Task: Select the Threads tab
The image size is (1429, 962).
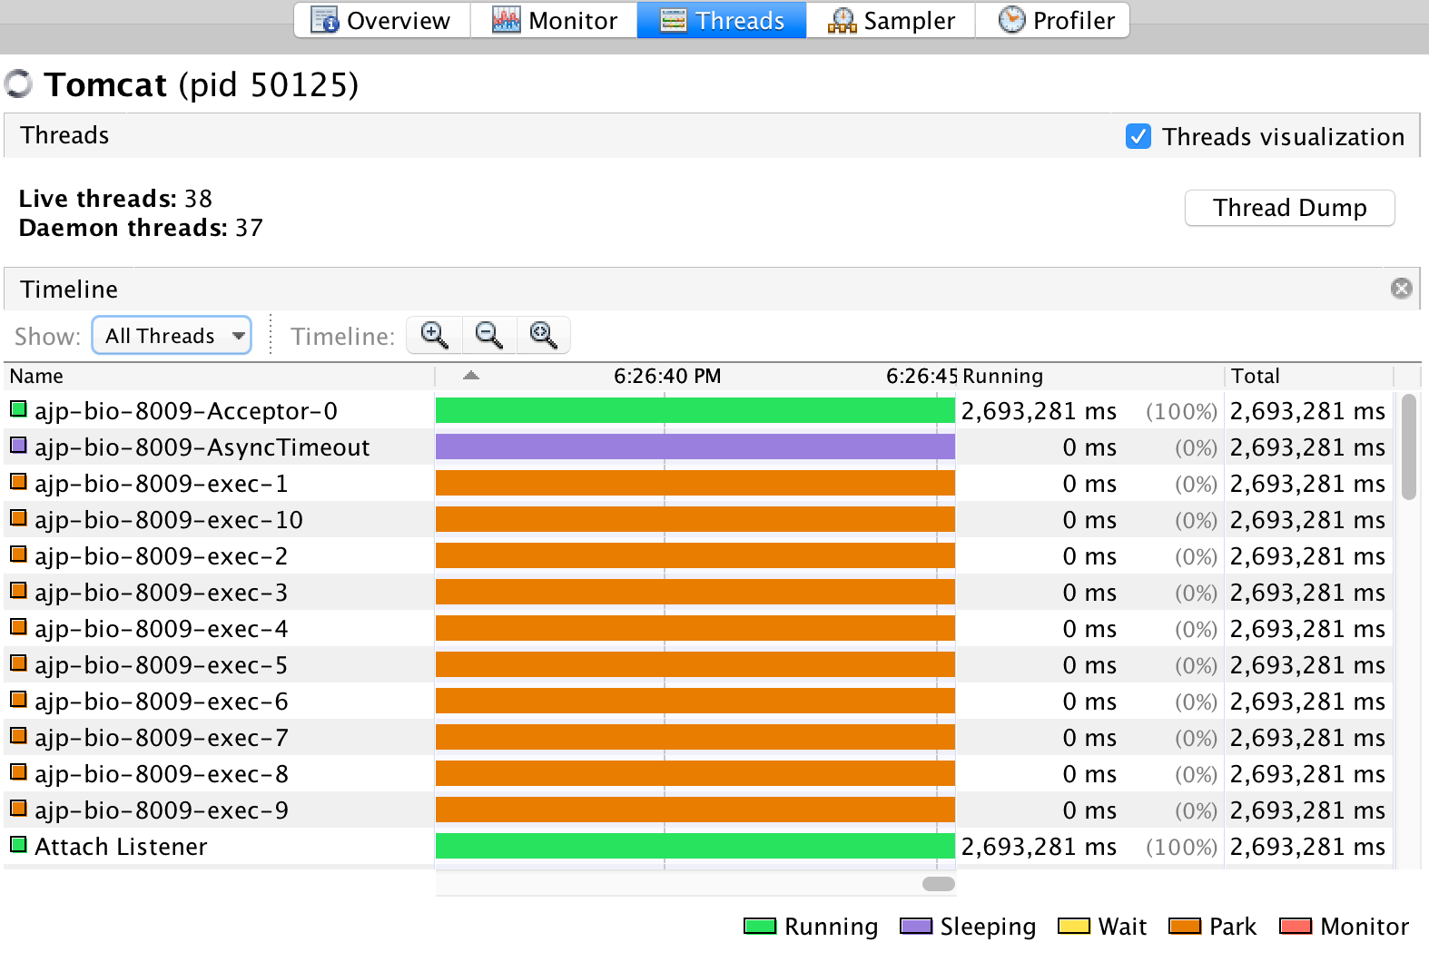Action: click(722, 20)
